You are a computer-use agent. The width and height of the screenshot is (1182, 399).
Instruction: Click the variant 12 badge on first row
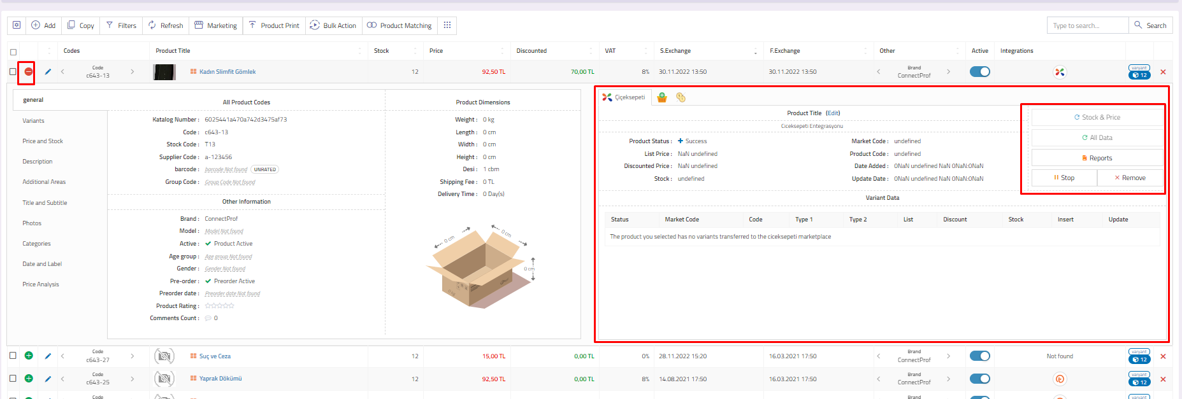point(1139,74)
